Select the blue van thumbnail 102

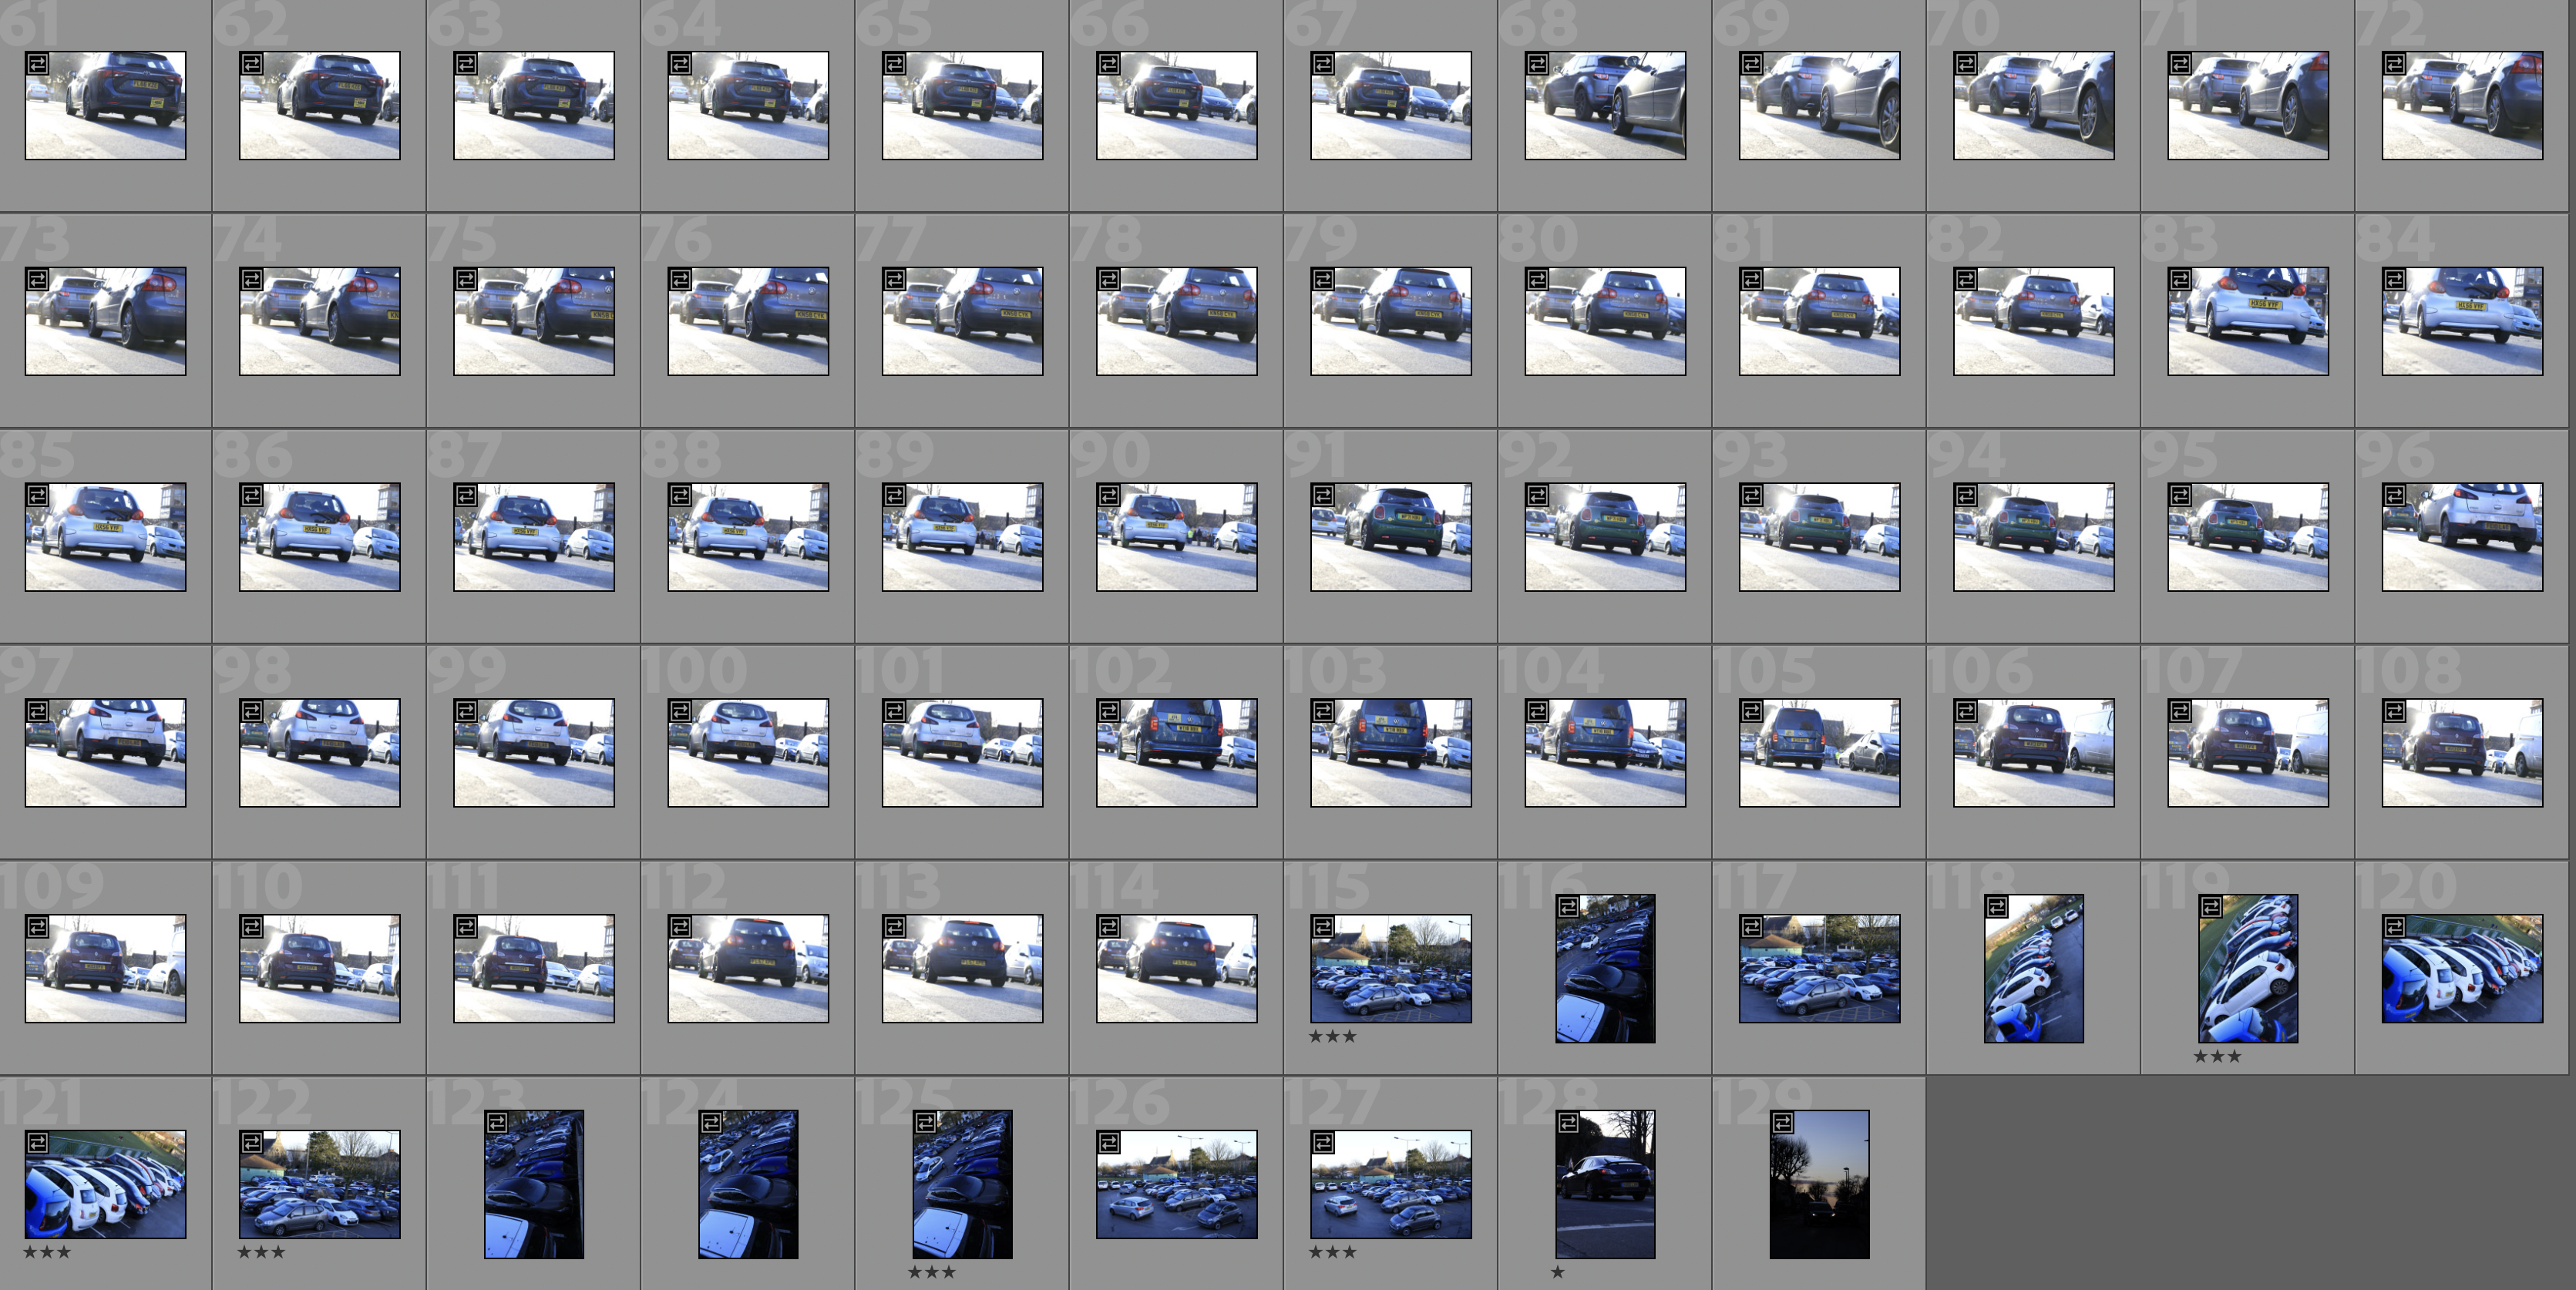(x=1176, y=753)
